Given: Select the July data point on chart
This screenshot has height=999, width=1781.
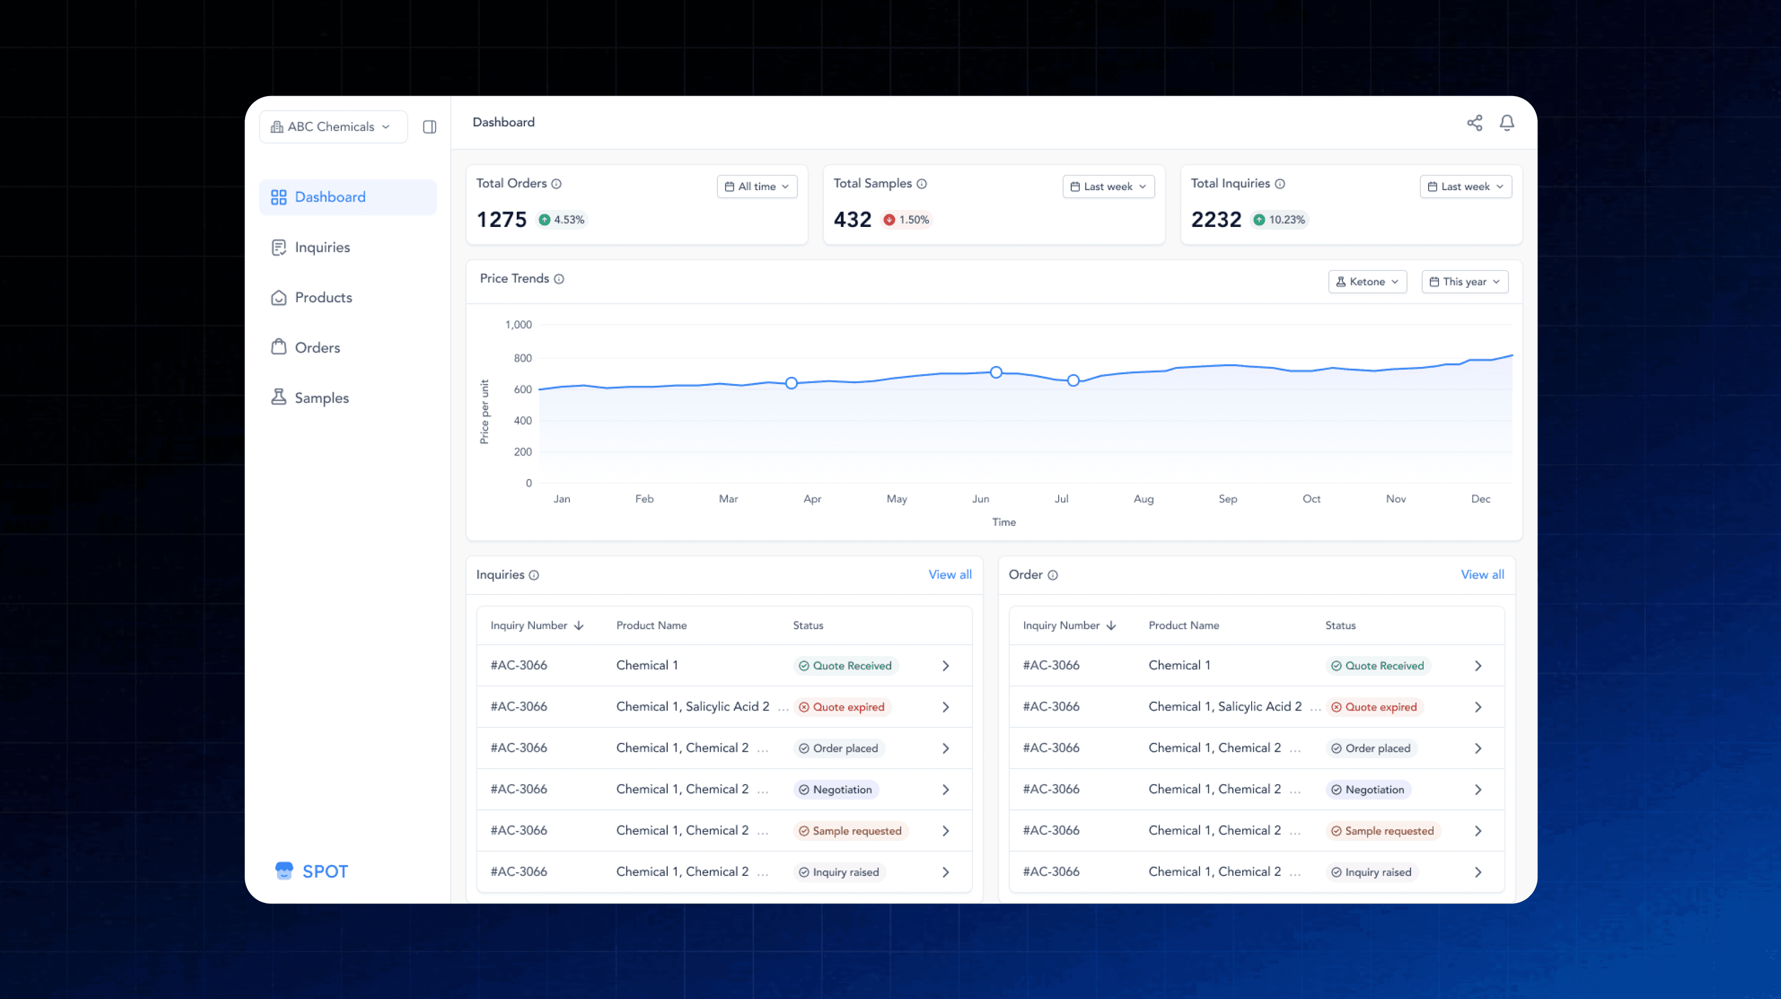Looking at the screenshot, I should (x=1073, y=381).
